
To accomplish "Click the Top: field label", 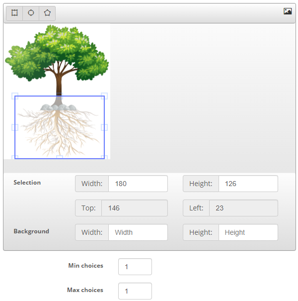I will click(x=88, y=208).
